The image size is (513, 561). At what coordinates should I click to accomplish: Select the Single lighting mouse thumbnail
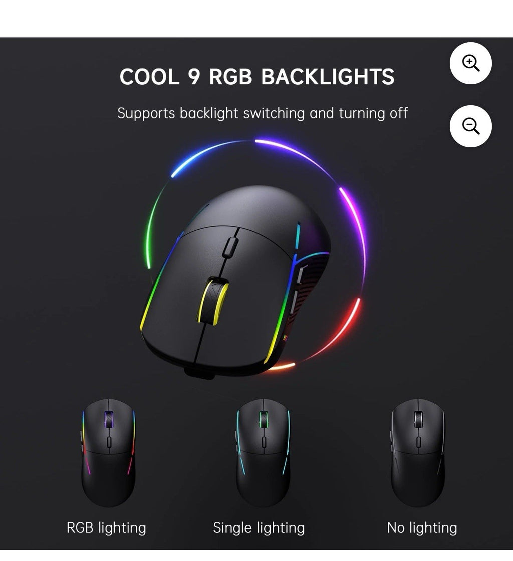pyautogui.click(x=264, y=453)
